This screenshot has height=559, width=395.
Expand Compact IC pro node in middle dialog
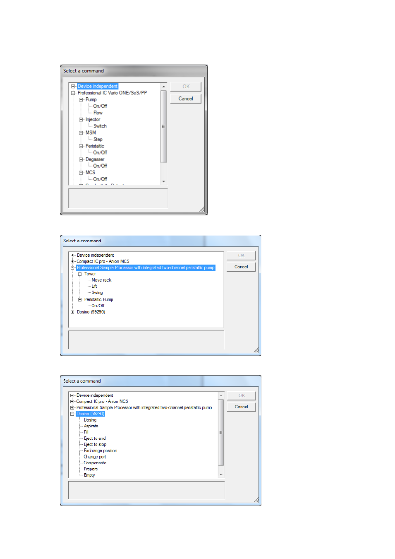click(72, 262)
